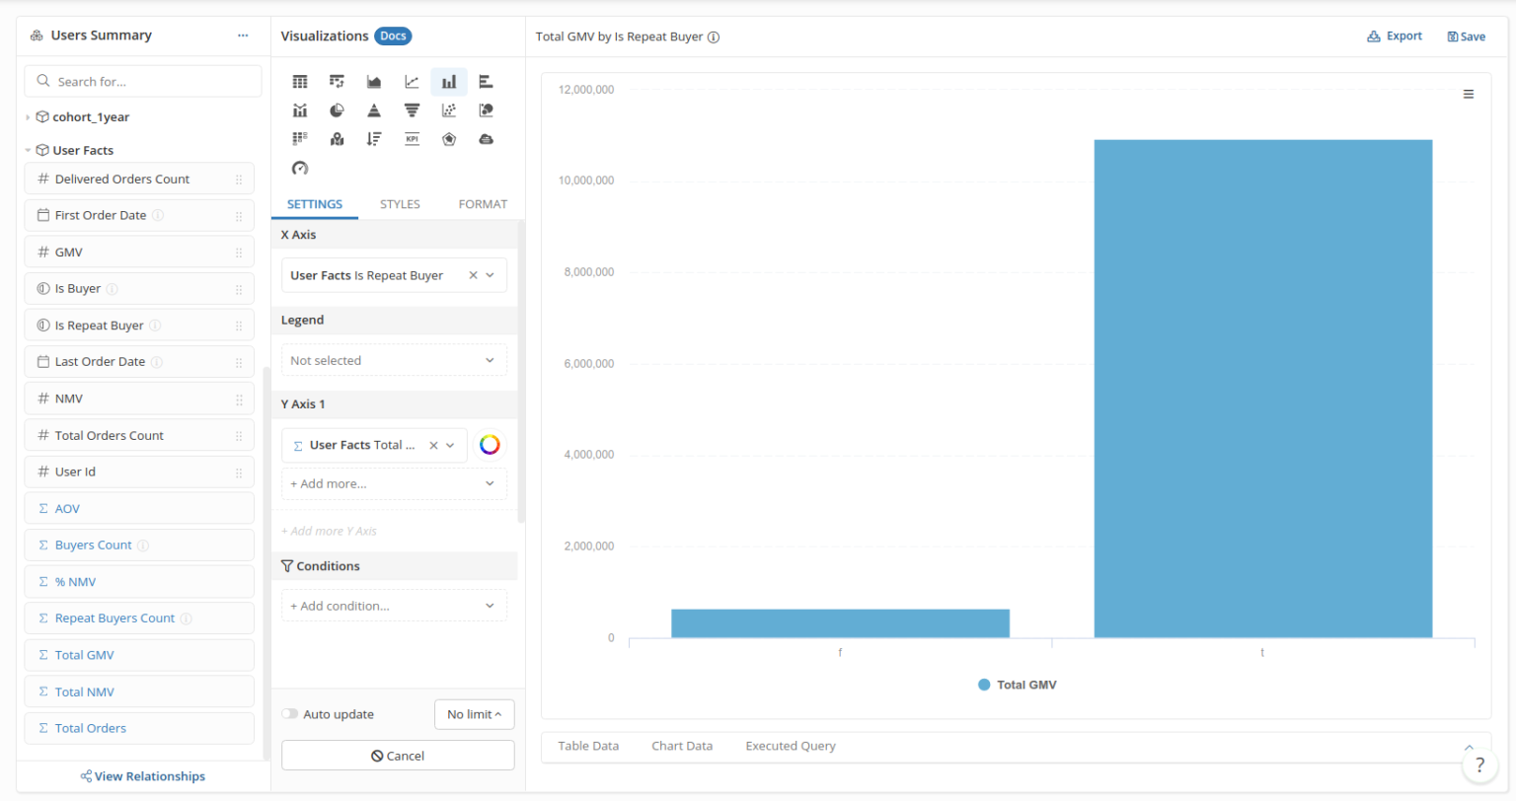The width and height of the screenshot is (1516, 801).
Task: Open the chart hamburger menu
Action: pos(1468,95)
